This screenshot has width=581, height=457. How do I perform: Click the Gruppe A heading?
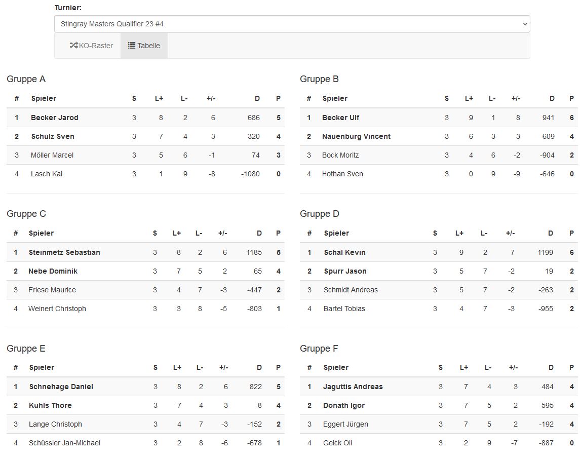click(x=26, y=79)
